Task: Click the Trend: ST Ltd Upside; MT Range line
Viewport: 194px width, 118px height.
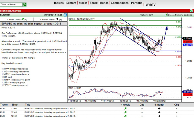Action: [x=18, y=58]
